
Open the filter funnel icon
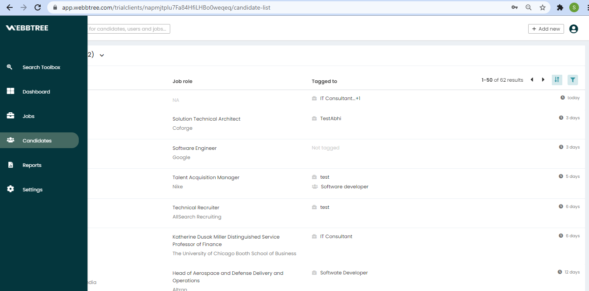point(572,80)
